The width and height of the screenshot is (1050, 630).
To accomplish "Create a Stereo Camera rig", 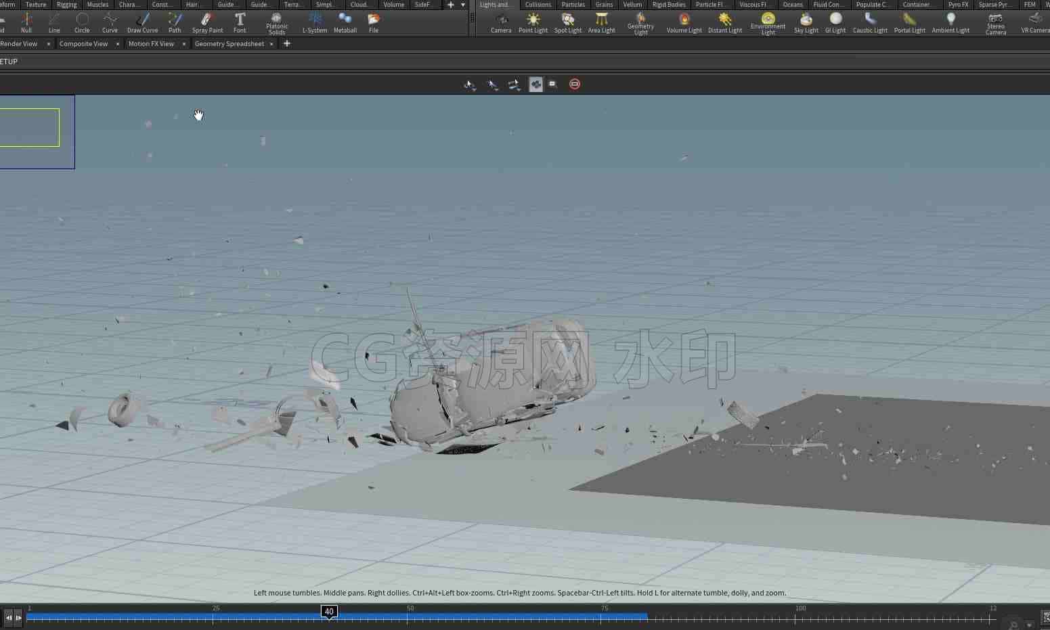I will point(995,24).
